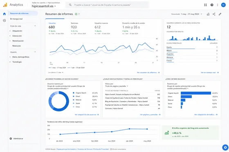Collapse the Ciclo de vida section

pos(35,26)
